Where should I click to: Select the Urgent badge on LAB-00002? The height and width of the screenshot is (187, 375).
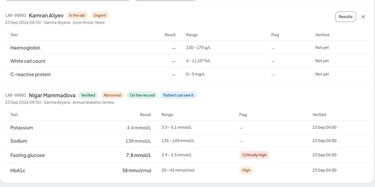pyautogui.click(x=99, y=16)
